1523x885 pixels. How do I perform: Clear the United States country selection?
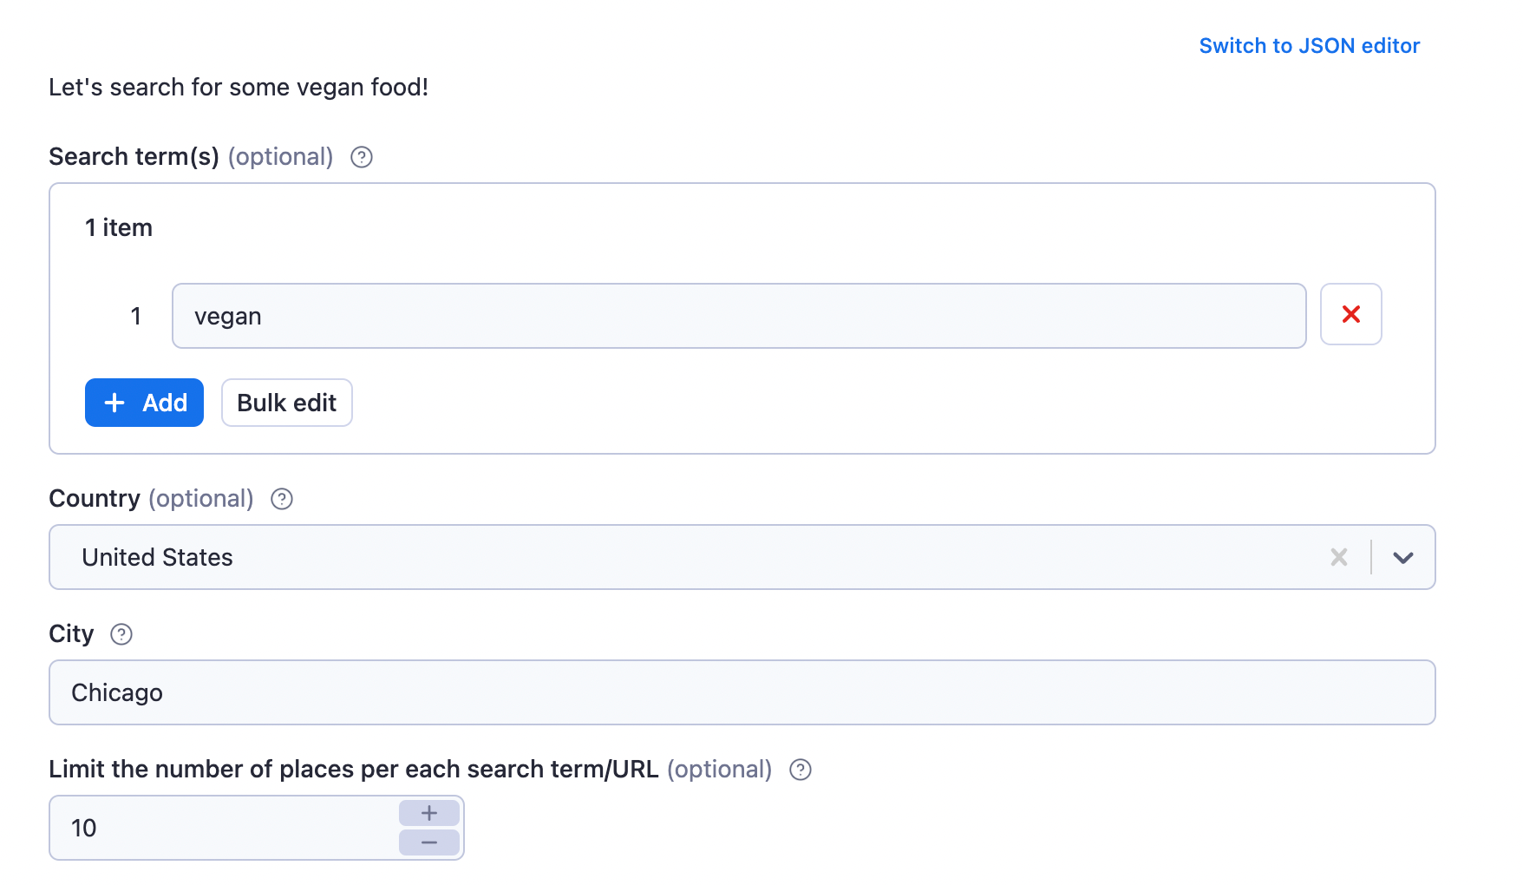click(1339, 557)
